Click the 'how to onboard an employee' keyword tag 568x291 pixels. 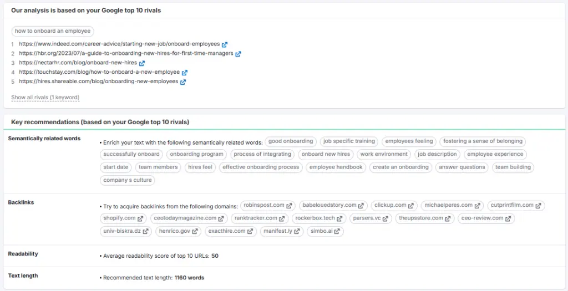[x=53, y=32]
